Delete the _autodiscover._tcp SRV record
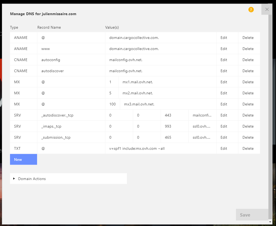276x226 pixels. coord(248,115)
